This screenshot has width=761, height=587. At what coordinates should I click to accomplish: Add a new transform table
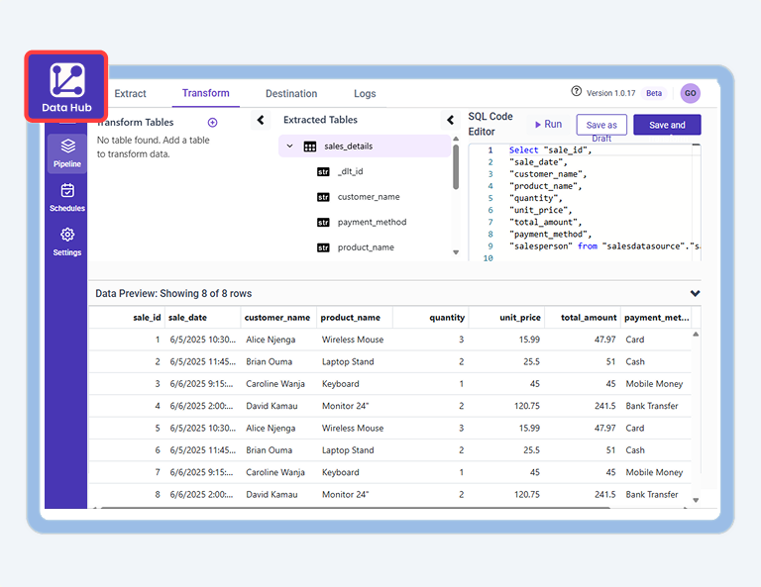pyautogui.click(x=212, y=122)
